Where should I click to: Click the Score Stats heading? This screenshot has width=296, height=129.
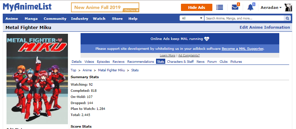(81, 127)
